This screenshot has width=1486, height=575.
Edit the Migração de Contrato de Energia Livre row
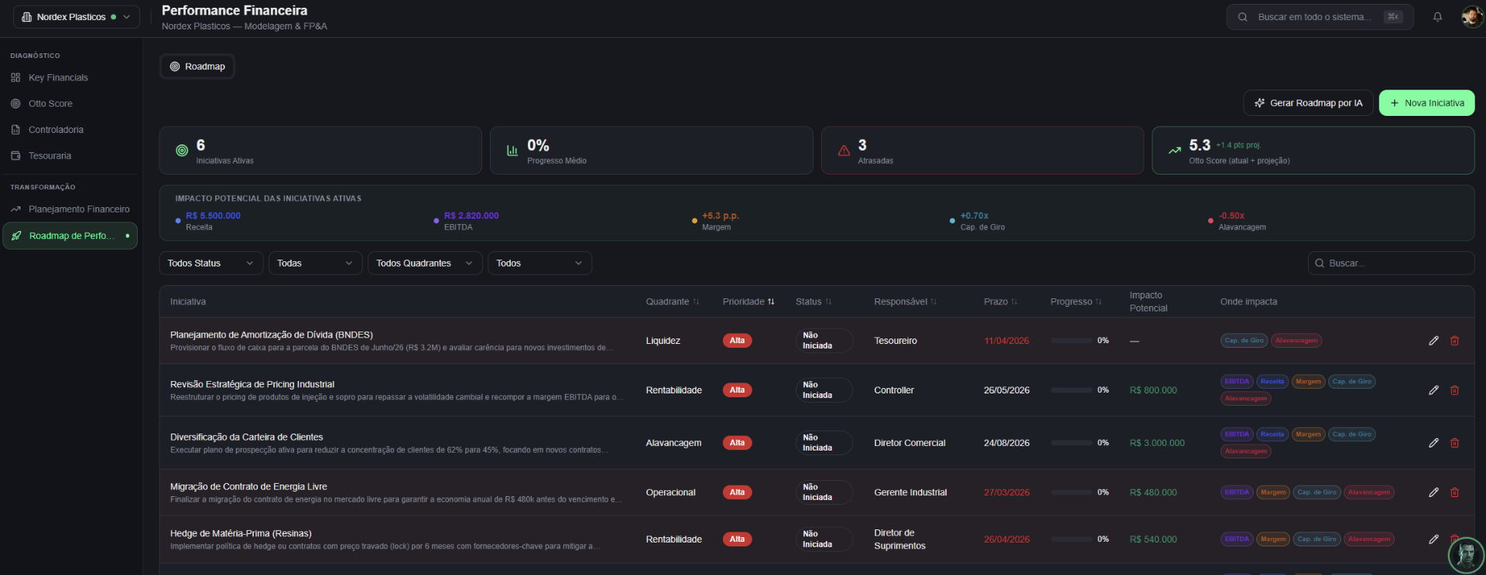click(x=1433, y=492)
